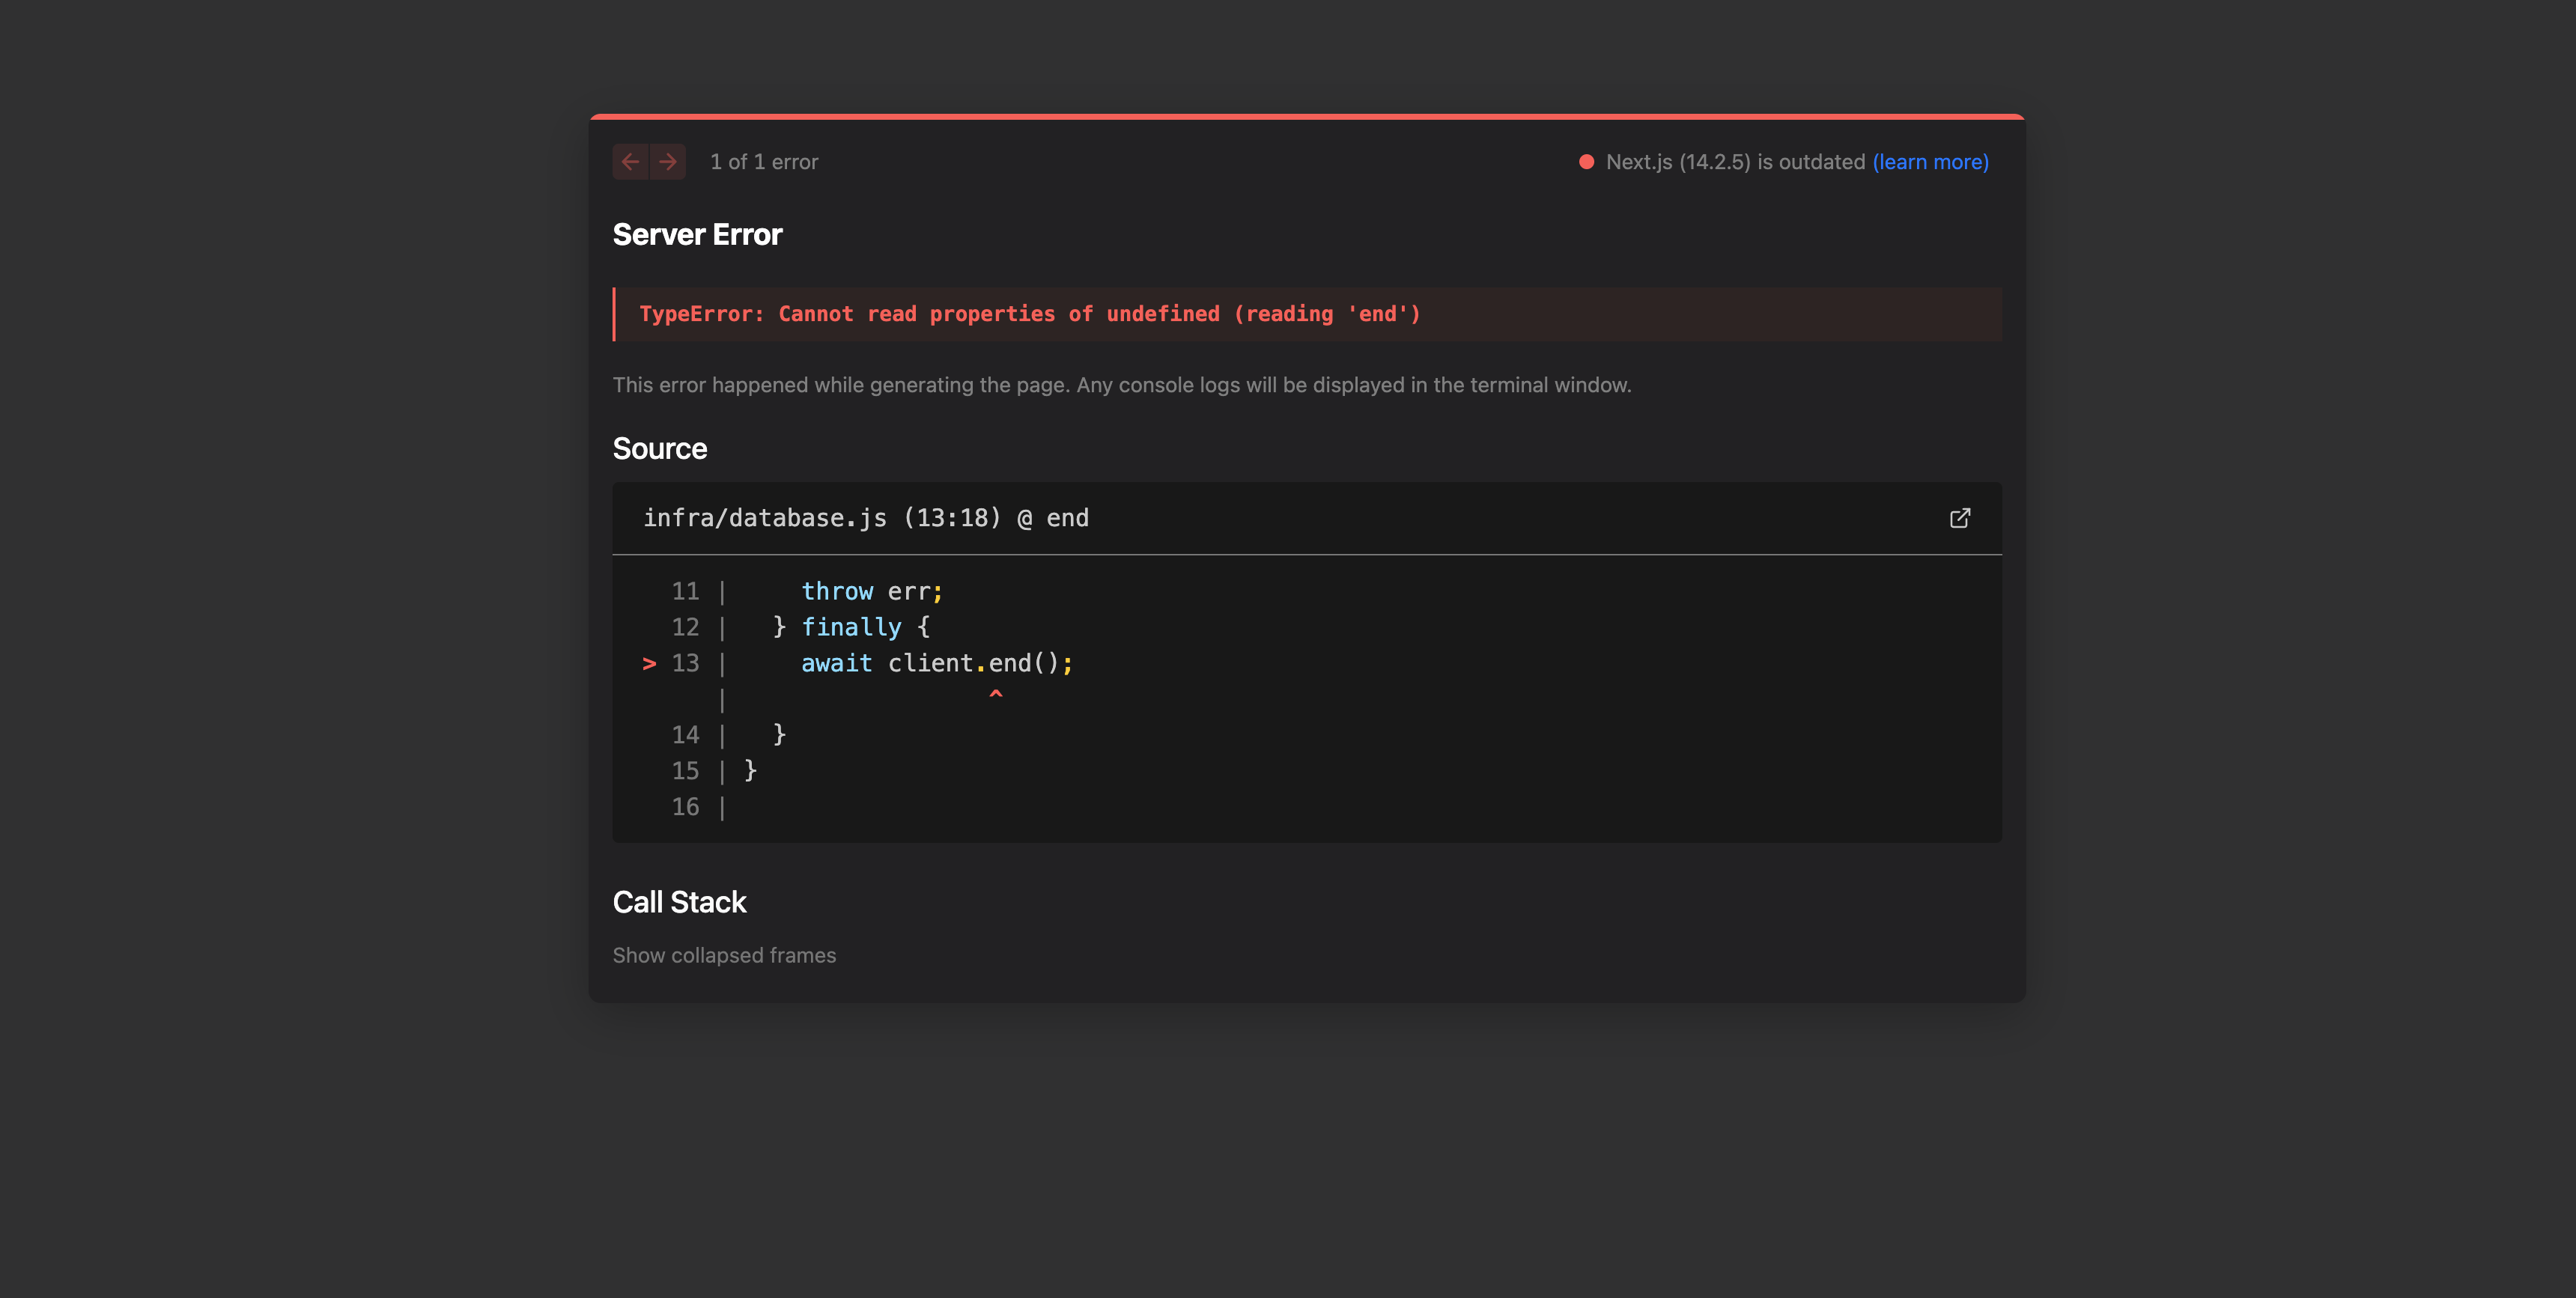Click the red arrow marker at line 13

click(649, 664)
